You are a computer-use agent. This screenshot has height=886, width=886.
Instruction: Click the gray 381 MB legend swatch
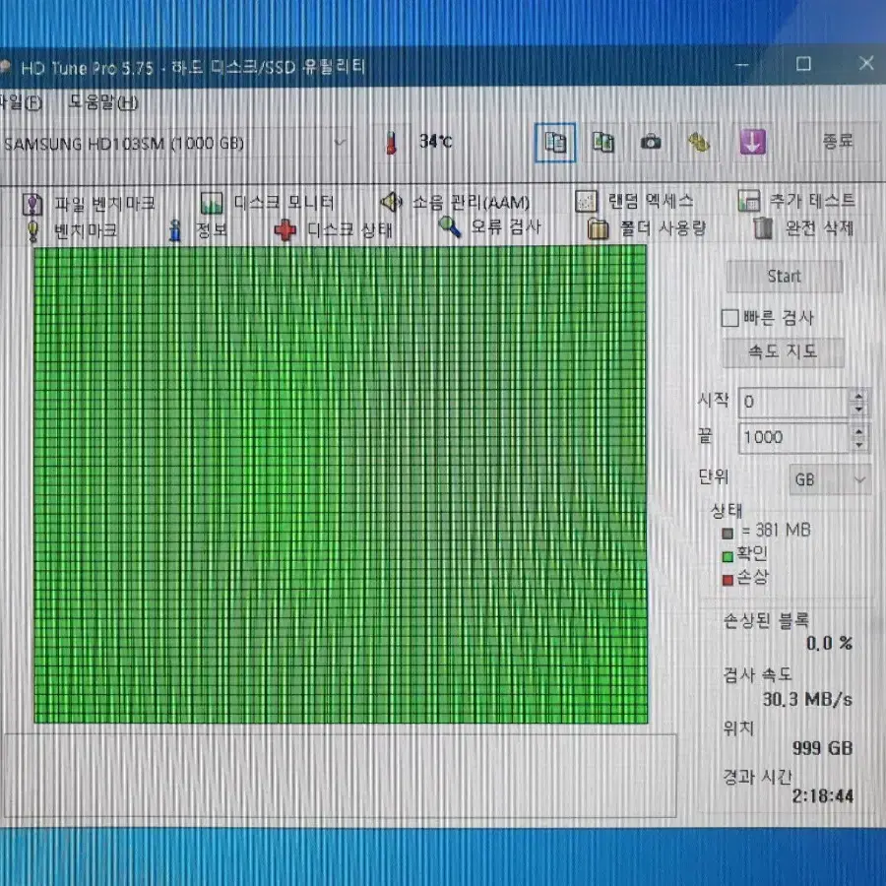point(728,533)
